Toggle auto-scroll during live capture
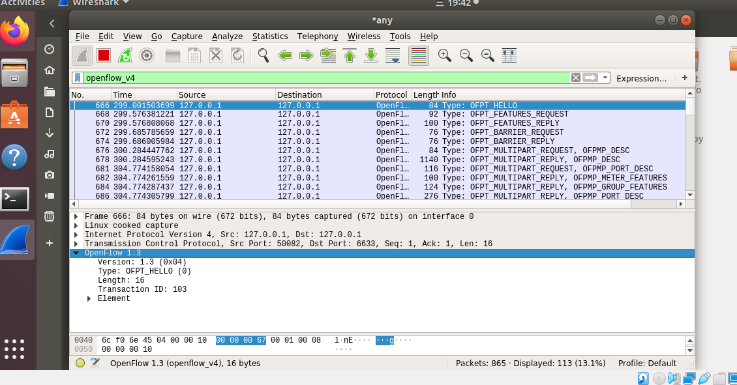Image resolution: width=737 pixels, height=385 pixels. coord(393,56)
